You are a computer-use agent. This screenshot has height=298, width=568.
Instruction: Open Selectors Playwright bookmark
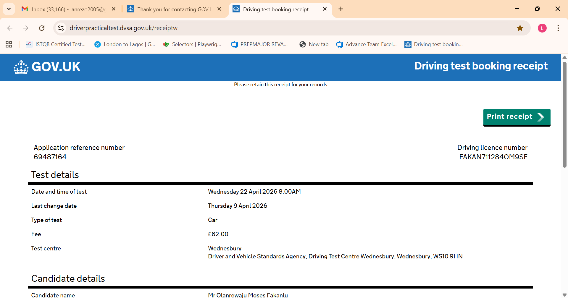(x=192, y=44)
